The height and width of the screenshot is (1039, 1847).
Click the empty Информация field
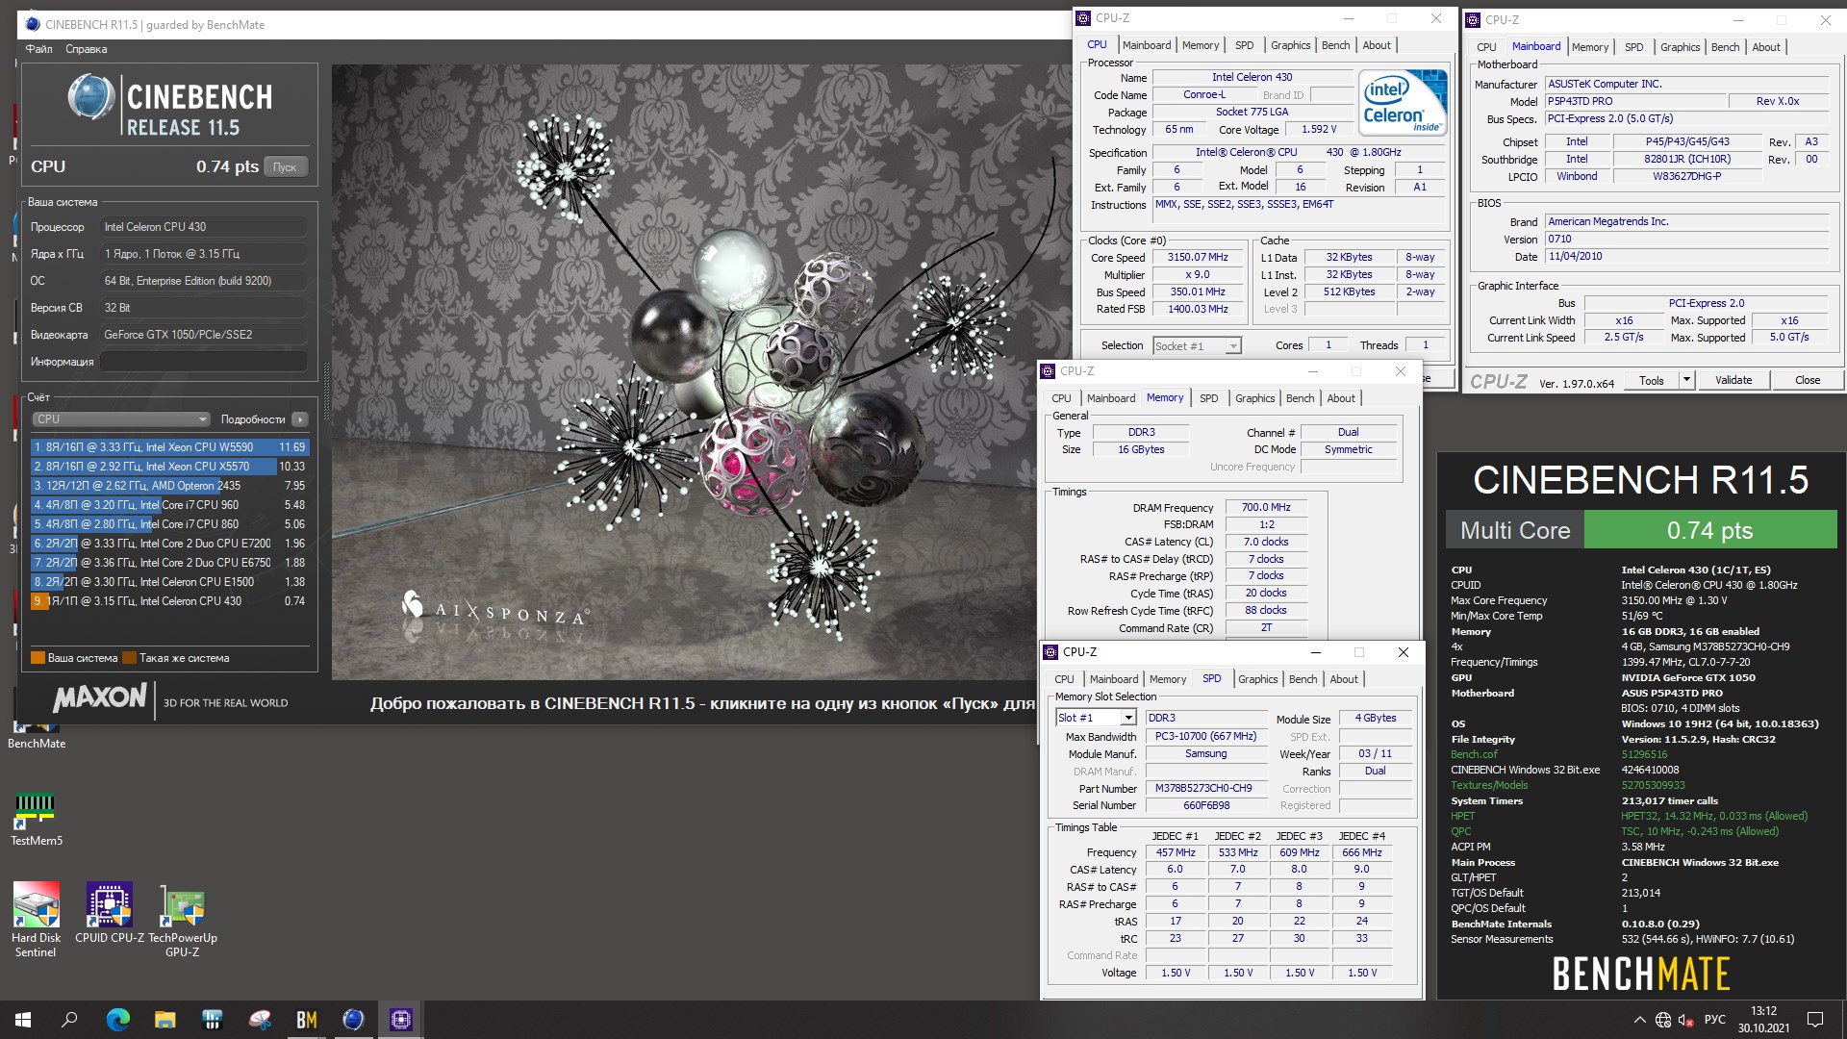click(x=204, y=362)
